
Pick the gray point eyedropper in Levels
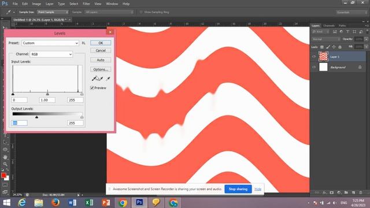(x=101, y=79)
